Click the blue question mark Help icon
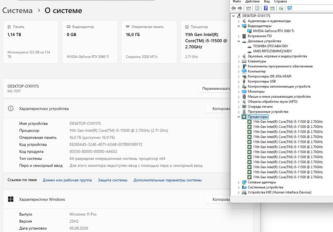 [266, 8]
